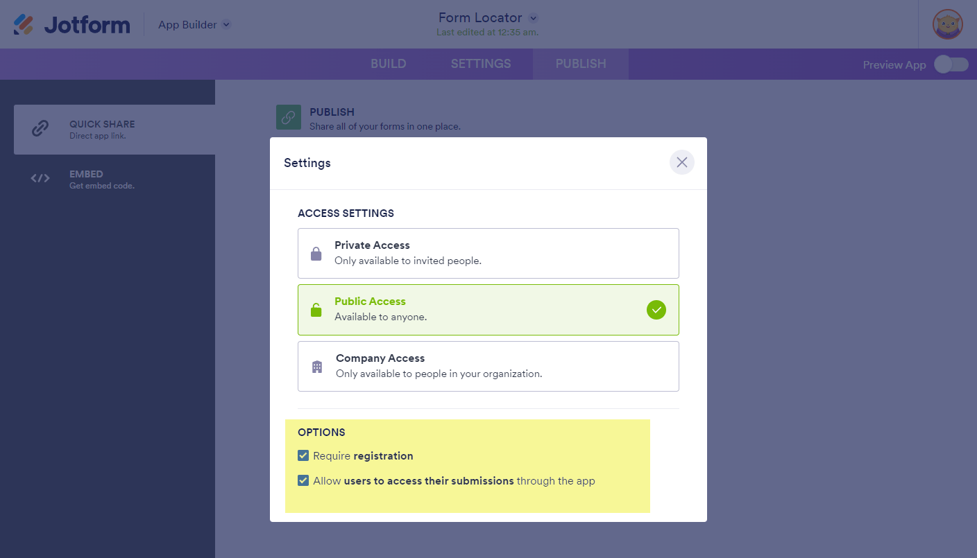Open the Publish tab

[581, 64]
